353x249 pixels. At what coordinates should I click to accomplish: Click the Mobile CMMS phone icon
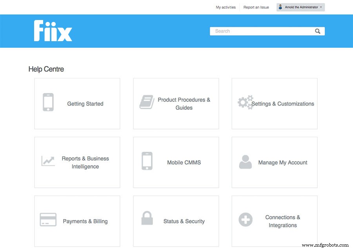coord(147,161)
